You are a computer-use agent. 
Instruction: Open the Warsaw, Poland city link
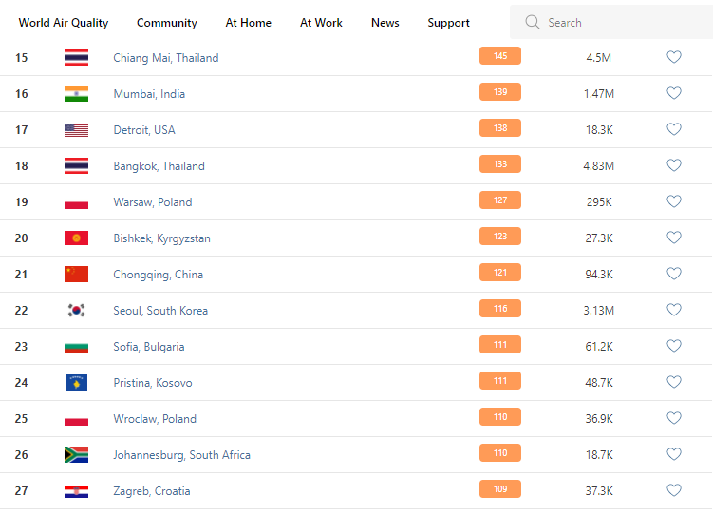(x=152, y=201)
